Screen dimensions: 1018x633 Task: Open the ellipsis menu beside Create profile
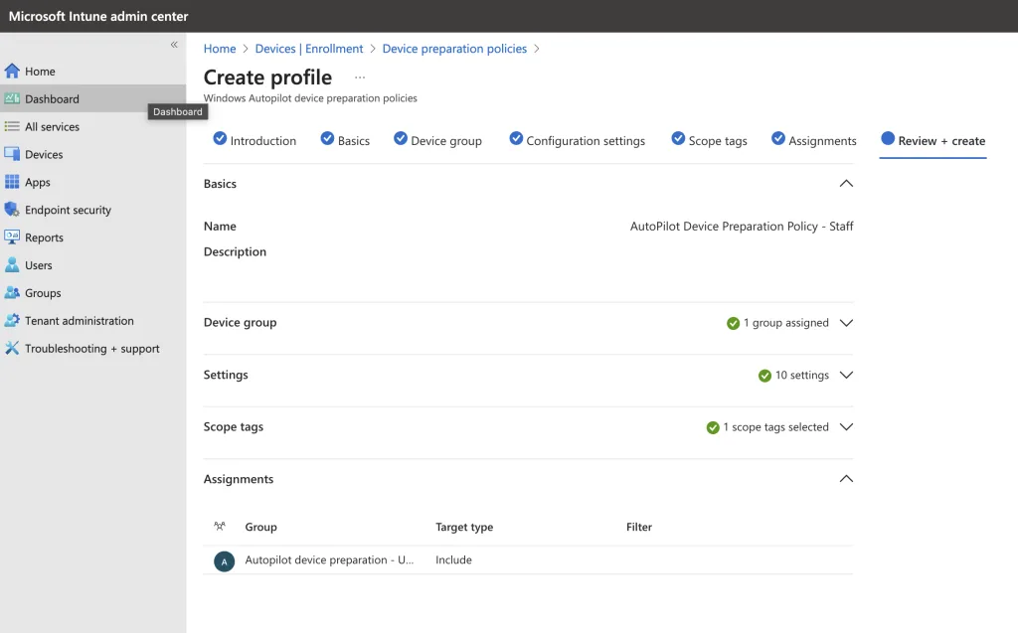tap(360, 78)
